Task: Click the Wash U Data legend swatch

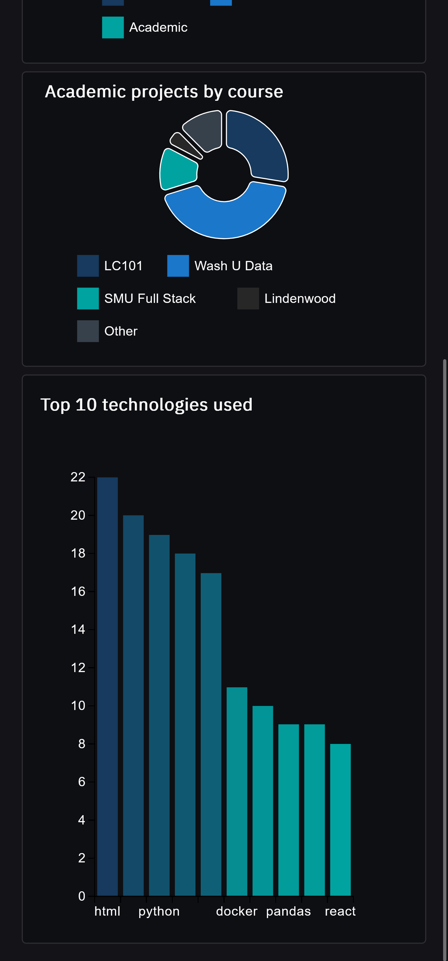Action: 178,266
